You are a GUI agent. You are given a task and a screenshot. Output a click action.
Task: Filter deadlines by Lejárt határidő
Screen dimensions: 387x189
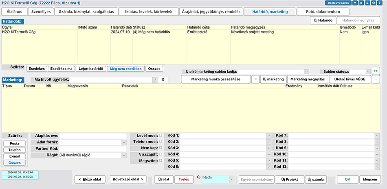click(90, 69)
